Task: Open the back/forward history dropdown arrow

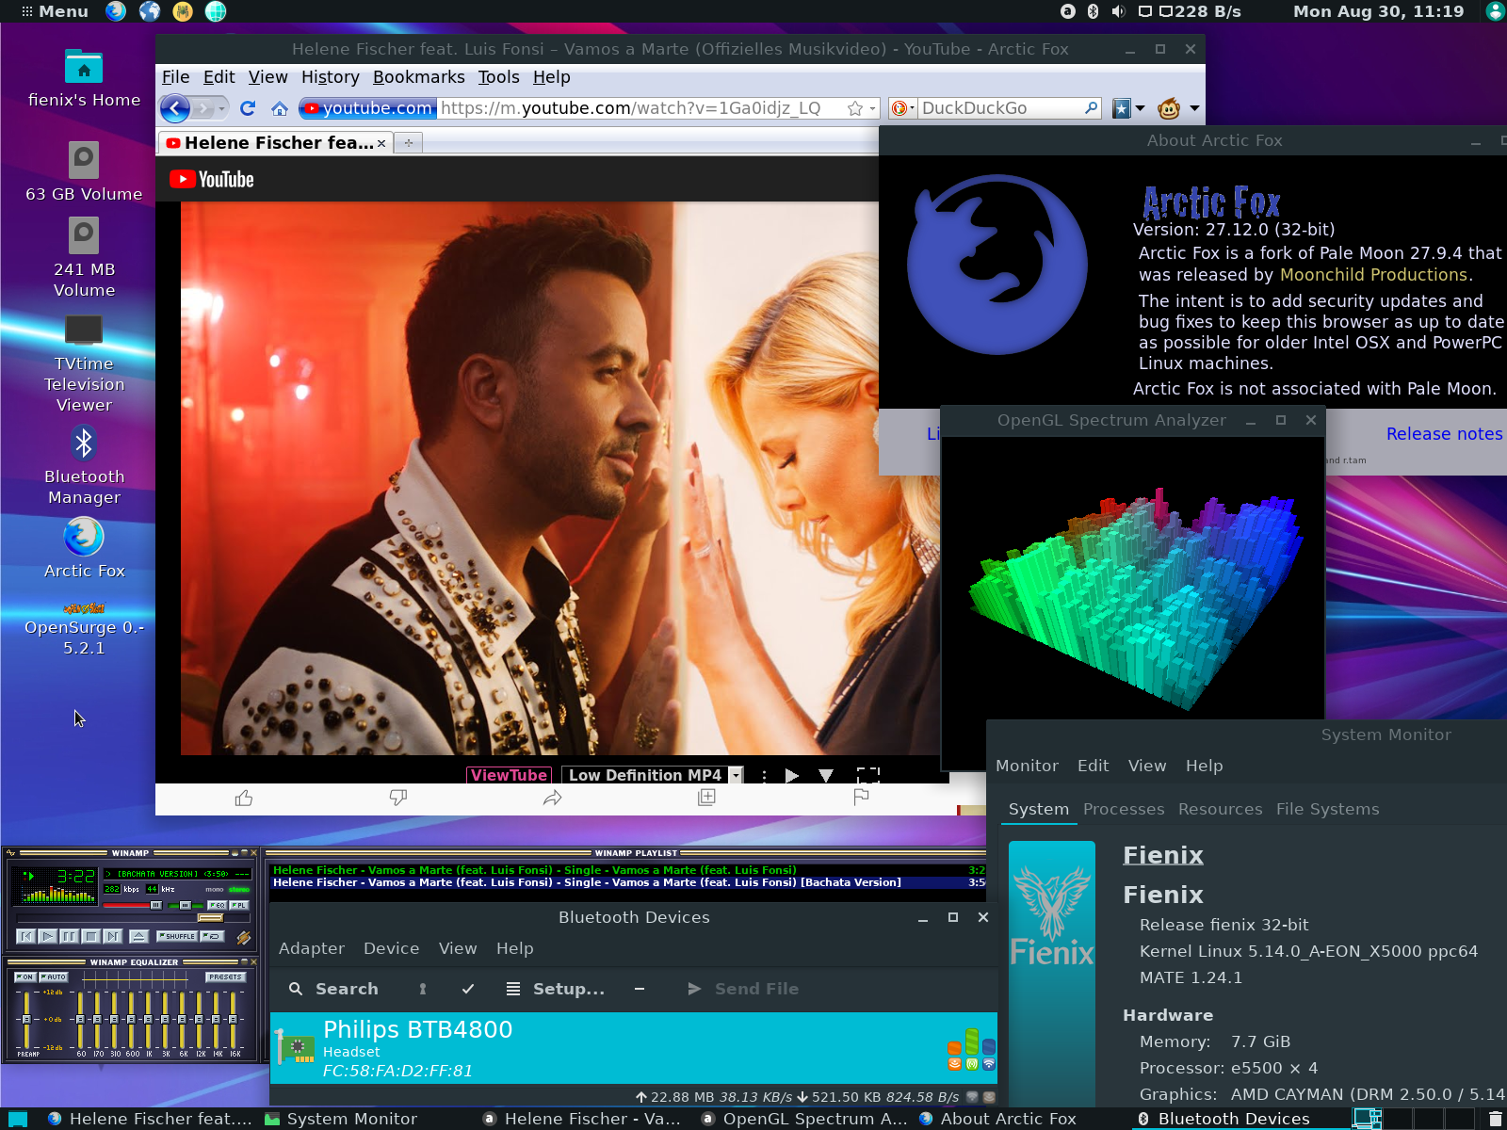Action: point(222,108)
